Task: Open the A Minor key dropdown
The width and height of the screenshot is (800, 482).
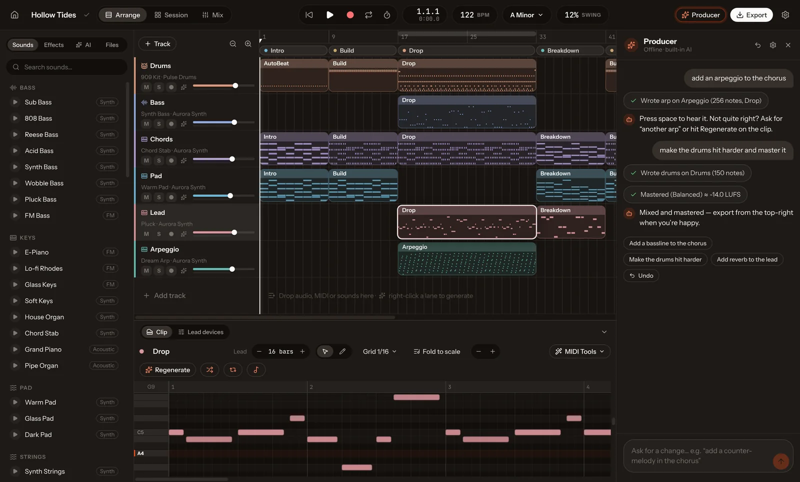Action: (526, 15)
